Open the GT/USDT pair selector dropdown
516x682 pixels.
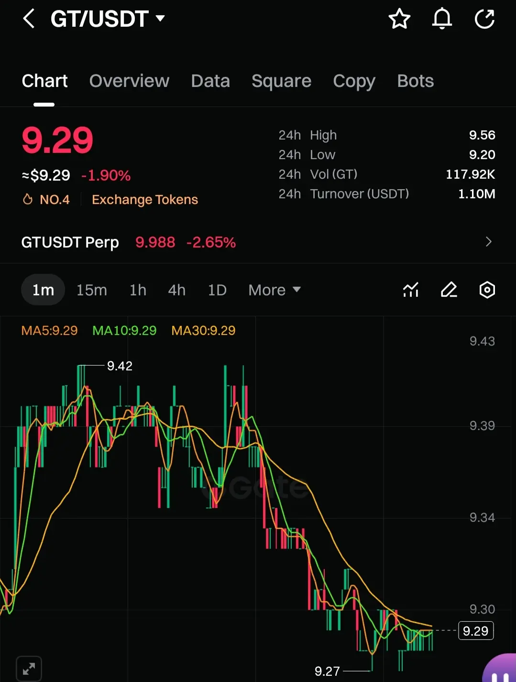click(108, 19)
